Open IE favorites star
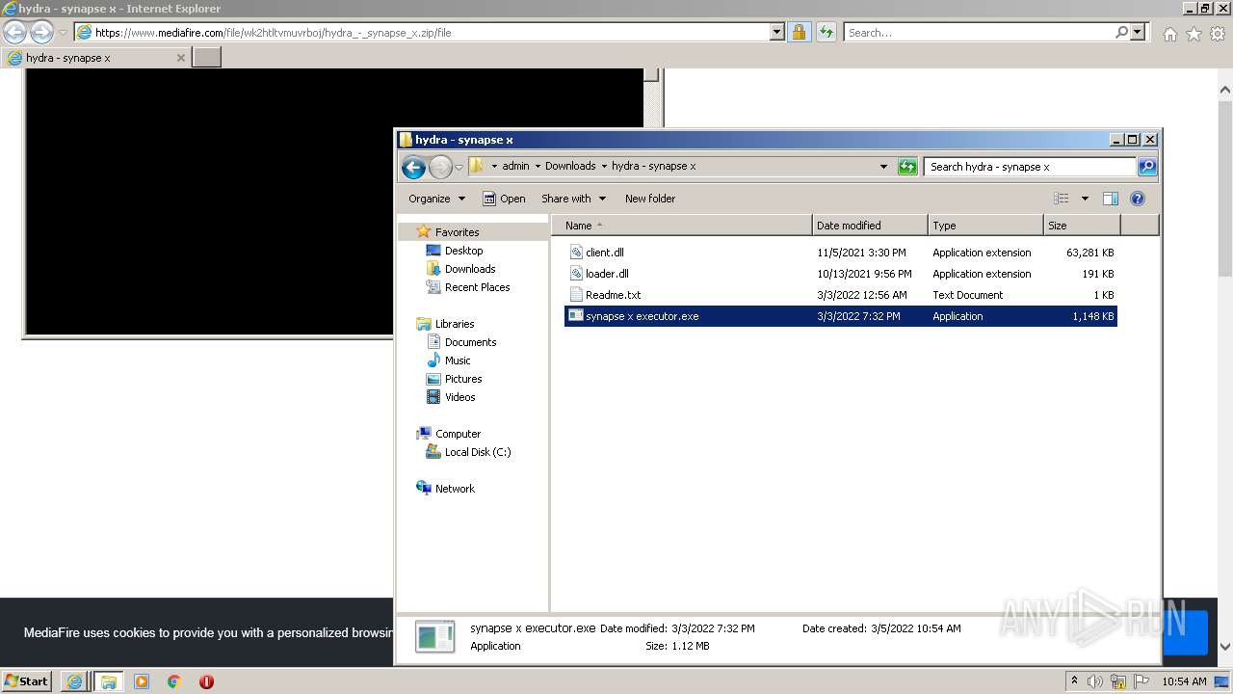Image resolution: width=1233 pixels, height=694 pixels. pyautogui.click(x=1194, y=34)
